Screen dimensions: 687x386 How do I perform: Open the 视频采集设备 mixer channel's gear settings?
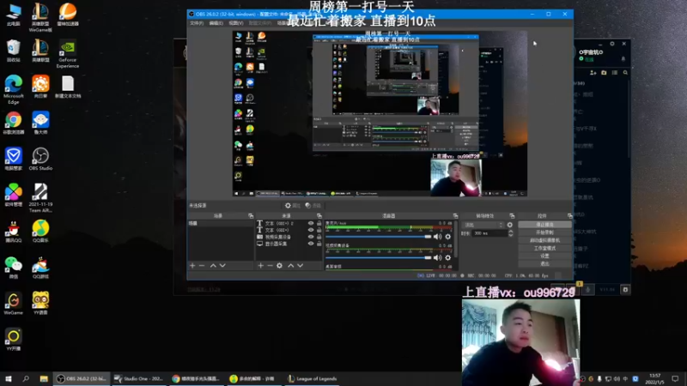pyautogui.click(x=447, y=258)
